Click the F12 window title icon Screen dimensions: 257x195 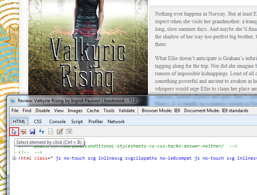12,101
